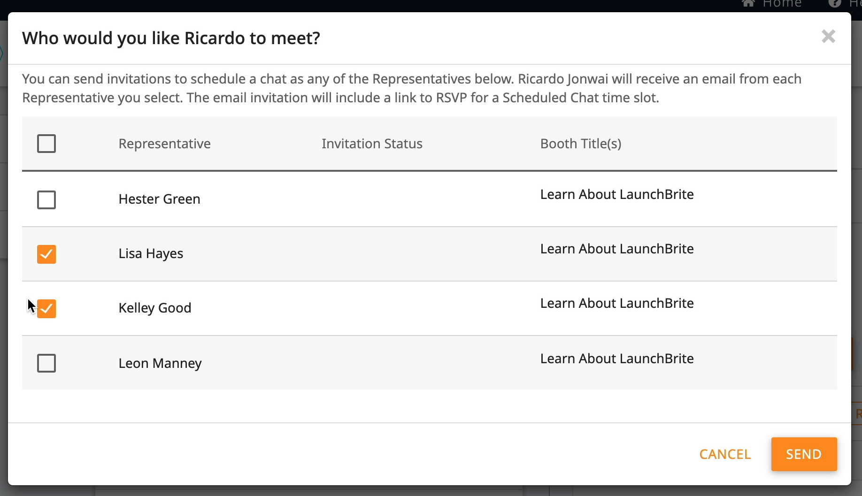Viewport: 862px width, 496px height.
Task: Uncheck the Lisa Hayes checkbox
Action: click(46, 254)
